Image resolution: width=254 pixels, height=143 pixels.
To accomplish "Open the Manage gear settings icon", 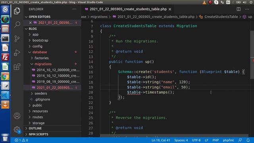I will [x=17, y=129].
